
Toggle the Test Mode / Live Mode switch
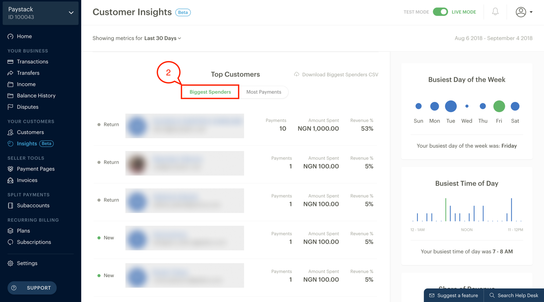(440, 12)
